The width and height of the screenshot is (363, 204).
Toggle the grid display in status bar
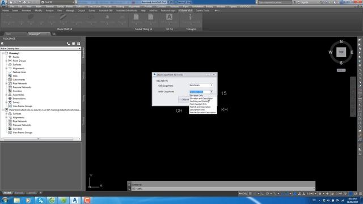tap(250, 194)
